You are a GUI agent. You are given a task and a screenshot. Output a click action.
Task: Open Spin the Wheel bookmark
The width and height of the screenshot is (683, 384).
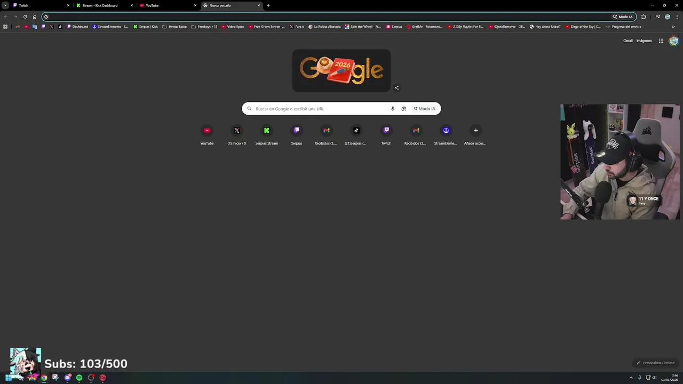(x=363, y=27)
